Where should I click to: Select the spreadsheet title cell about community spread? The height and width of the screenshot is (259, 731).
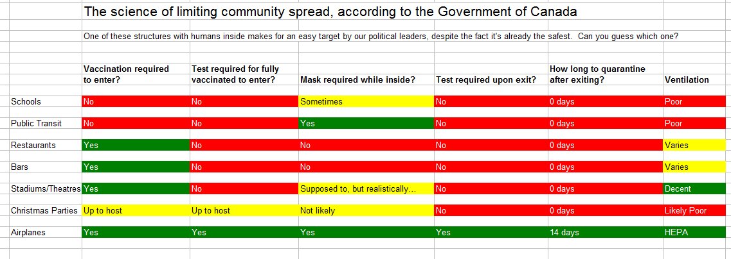point(330,12)
